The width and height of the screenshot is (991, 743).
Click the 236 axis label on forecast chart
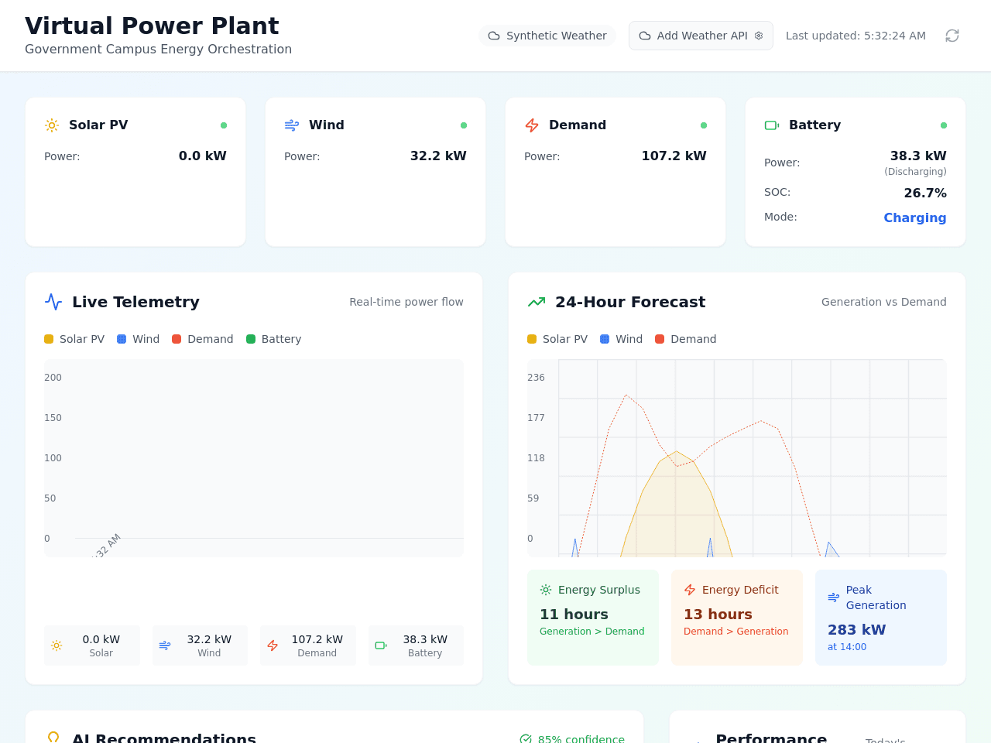536,378
